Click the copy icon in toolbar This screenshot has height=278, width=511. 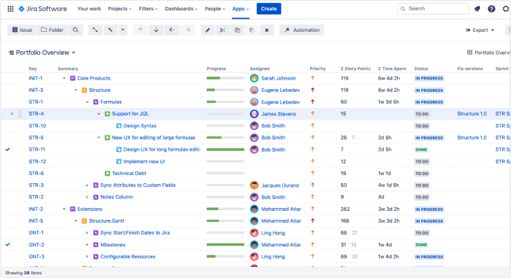coord(237,30)
